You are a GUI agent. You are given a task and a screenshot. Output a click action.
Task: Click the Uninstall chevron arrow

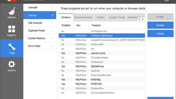click(52, 7)
